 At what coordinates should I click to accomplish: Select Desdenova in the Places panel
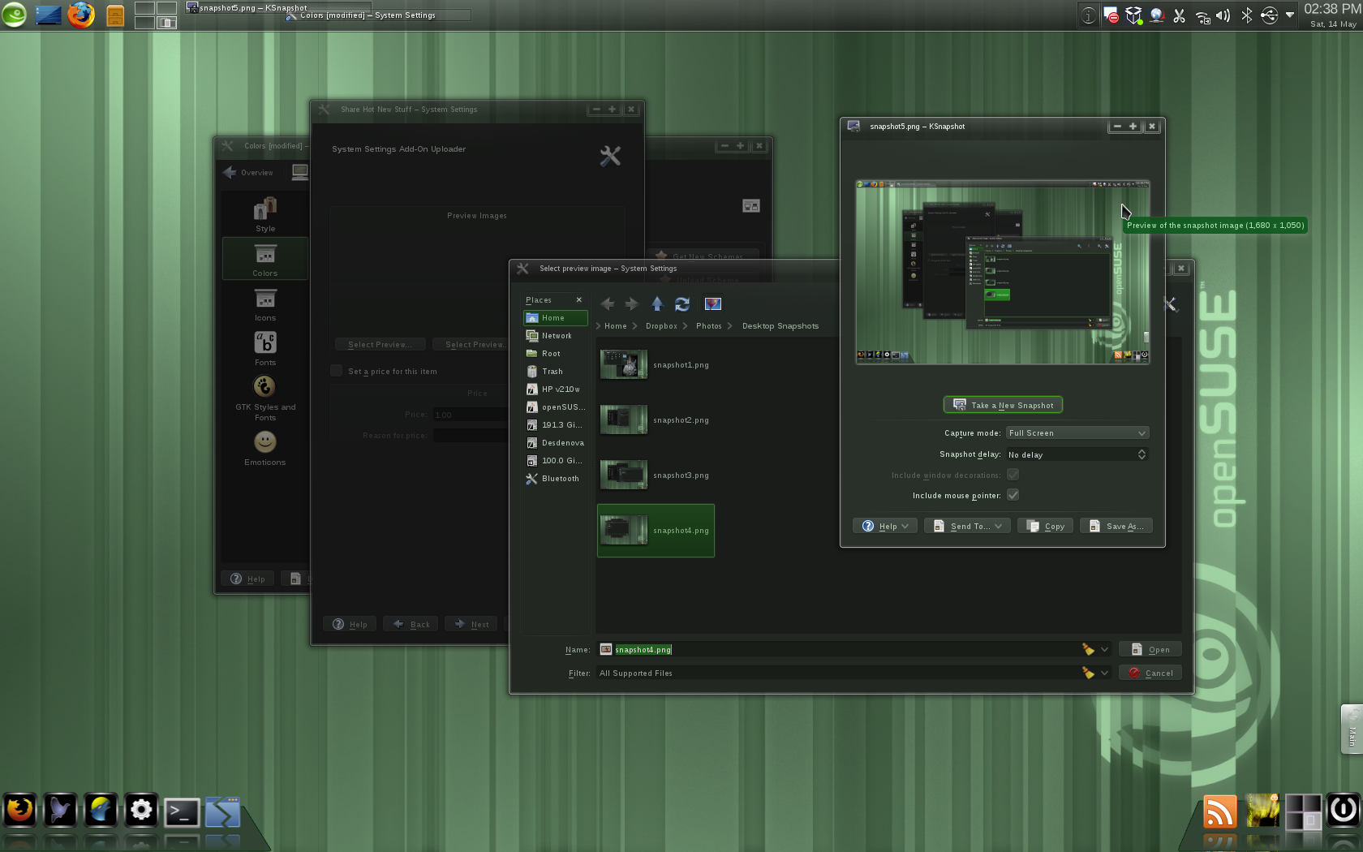coord(556,443)
